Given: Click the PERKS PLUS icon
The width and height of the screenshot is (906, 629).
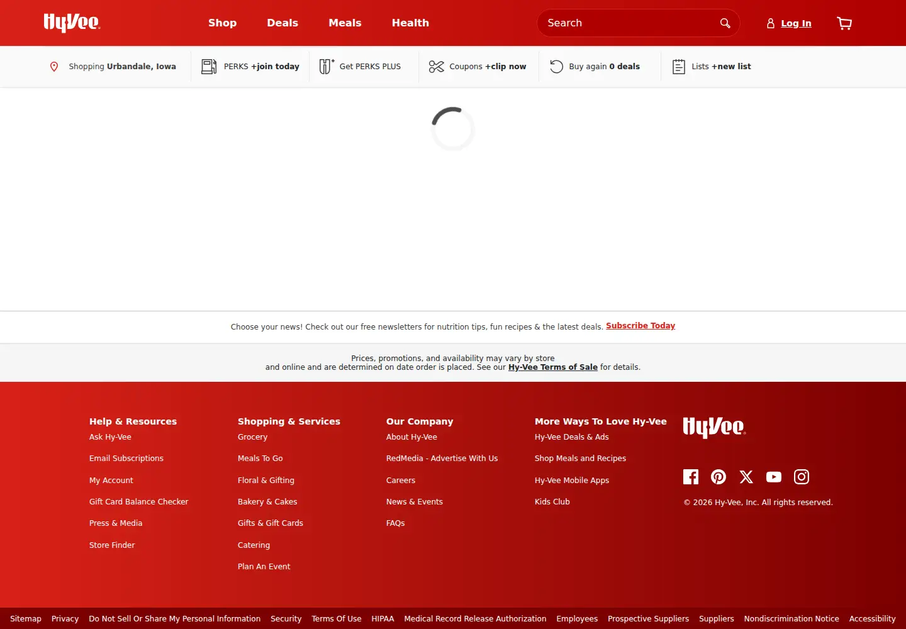Looking at the screenshot, I should [327, 66].
